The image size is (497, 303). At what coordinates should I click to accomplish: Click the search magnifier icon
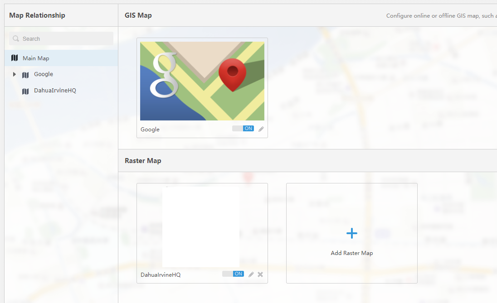(x=16, y=38)
